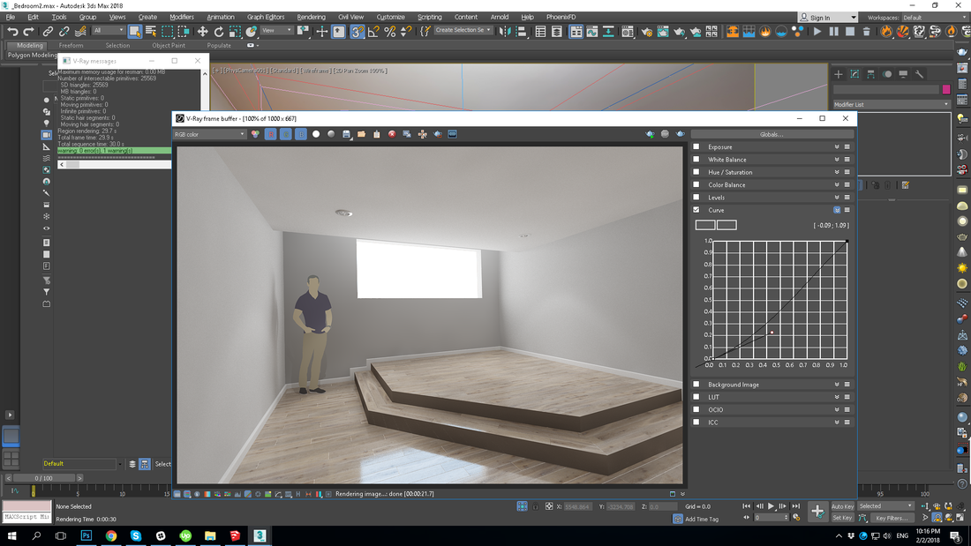Switch to the Freeform ribbon tab

pyautogui.click(x=72, y=45)
